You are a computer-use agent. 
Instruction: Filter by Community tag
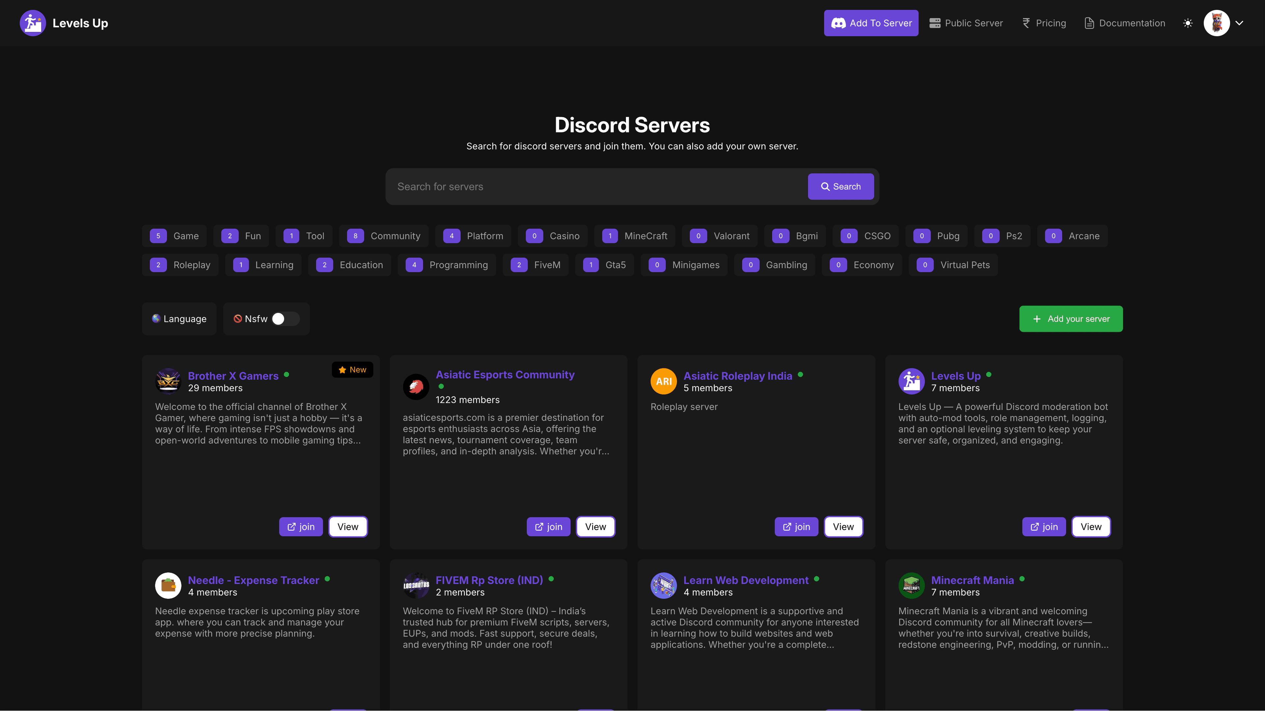pyautogui.click(x=383, y=236)
